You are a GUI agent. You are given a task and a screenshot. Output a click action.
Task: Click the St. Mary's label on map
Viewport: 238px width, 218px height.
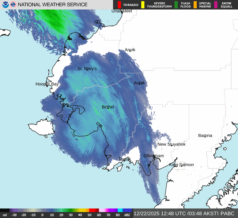pyautogui.click(x=87, y=69)
